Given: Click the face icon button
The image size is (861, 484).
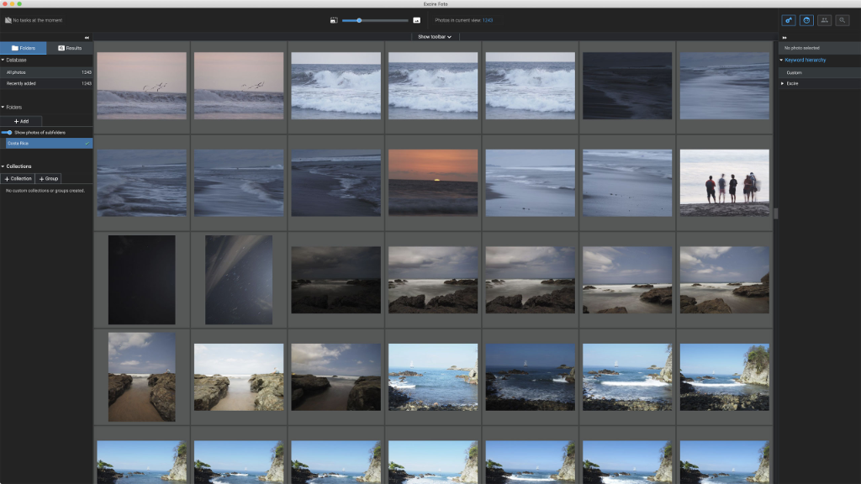Looking at the screenshot, I should [806, 20].
